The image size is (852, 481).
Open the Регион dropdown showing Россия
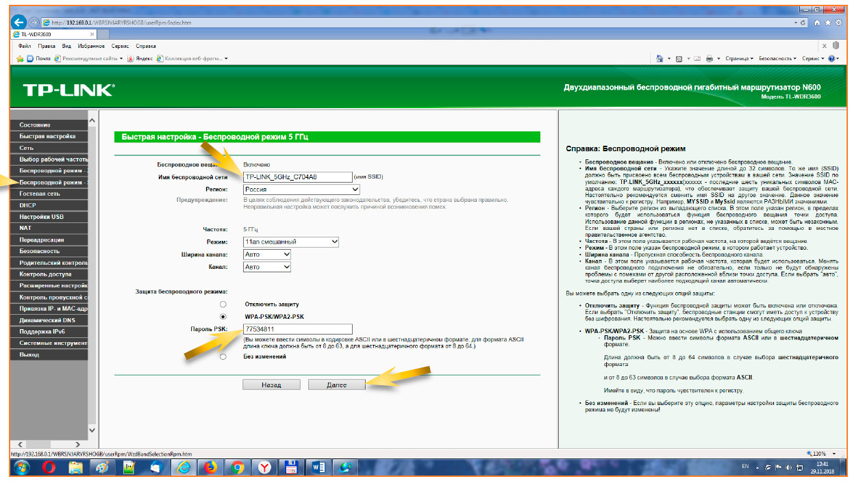click(301, 189)
